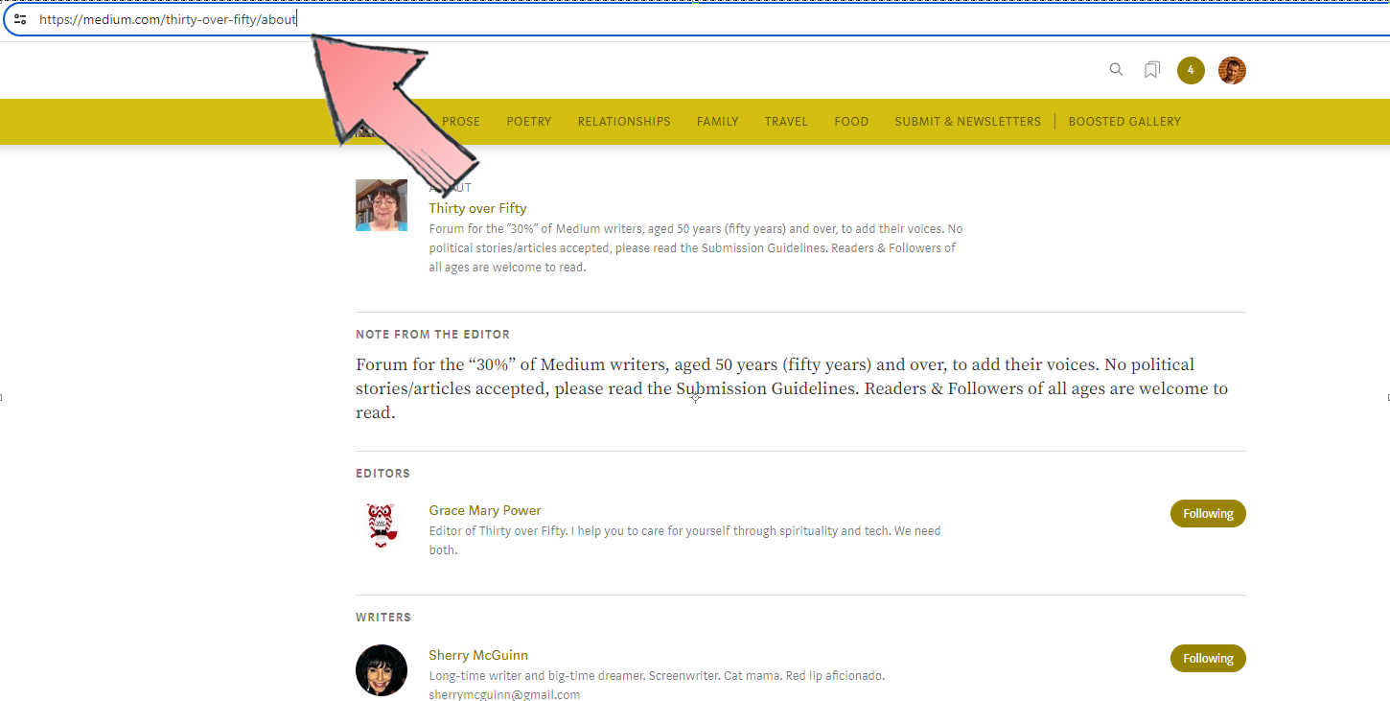1390x701 pixels.
Task: Open Grace Mary Power profile link
Action: point(485,510)
